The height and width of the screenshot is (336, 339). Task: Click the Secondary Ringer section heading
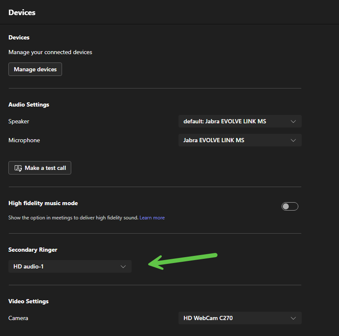coord(33,250)
